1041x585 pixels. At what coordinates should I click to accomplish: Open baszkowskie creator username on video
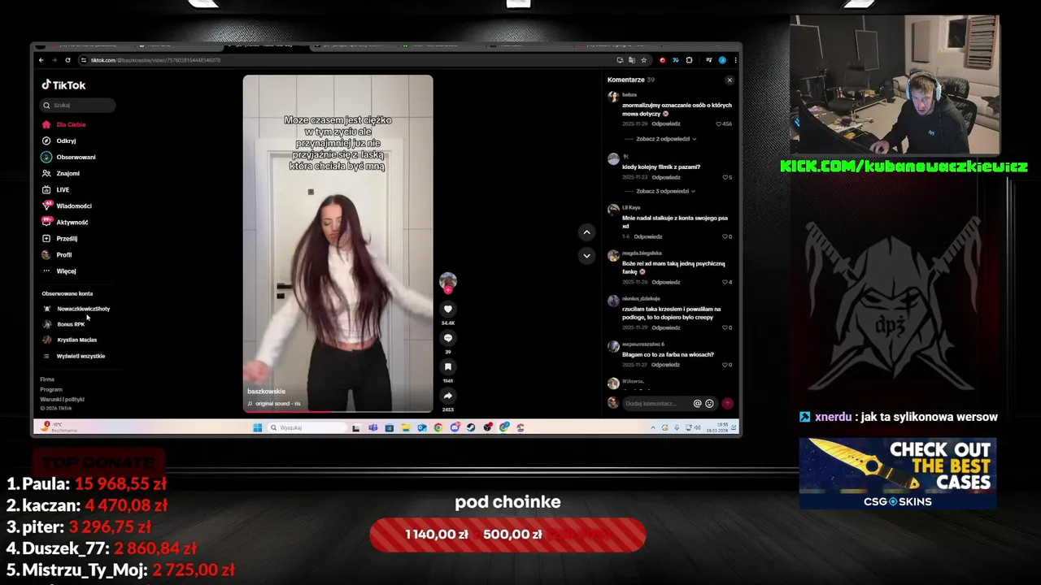266,392
